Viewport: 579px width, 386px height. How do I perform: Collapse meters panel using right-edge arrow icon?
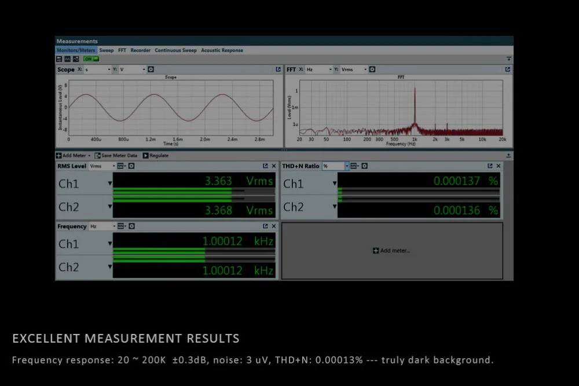click(508, 156)
